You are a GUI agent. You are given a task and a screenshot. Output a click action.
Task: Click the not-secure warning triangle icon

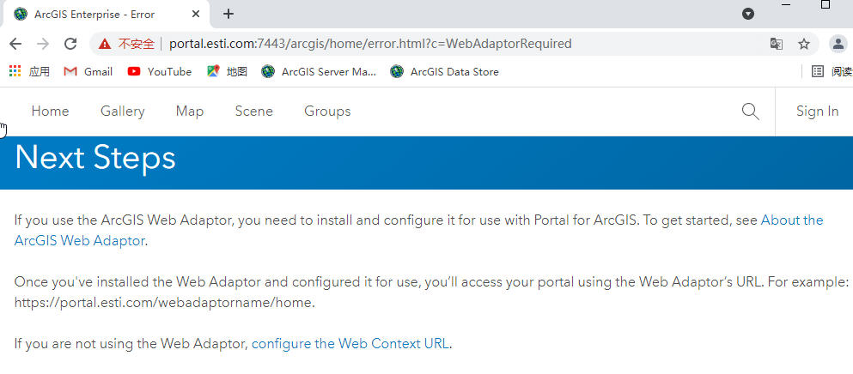point(105,44)
